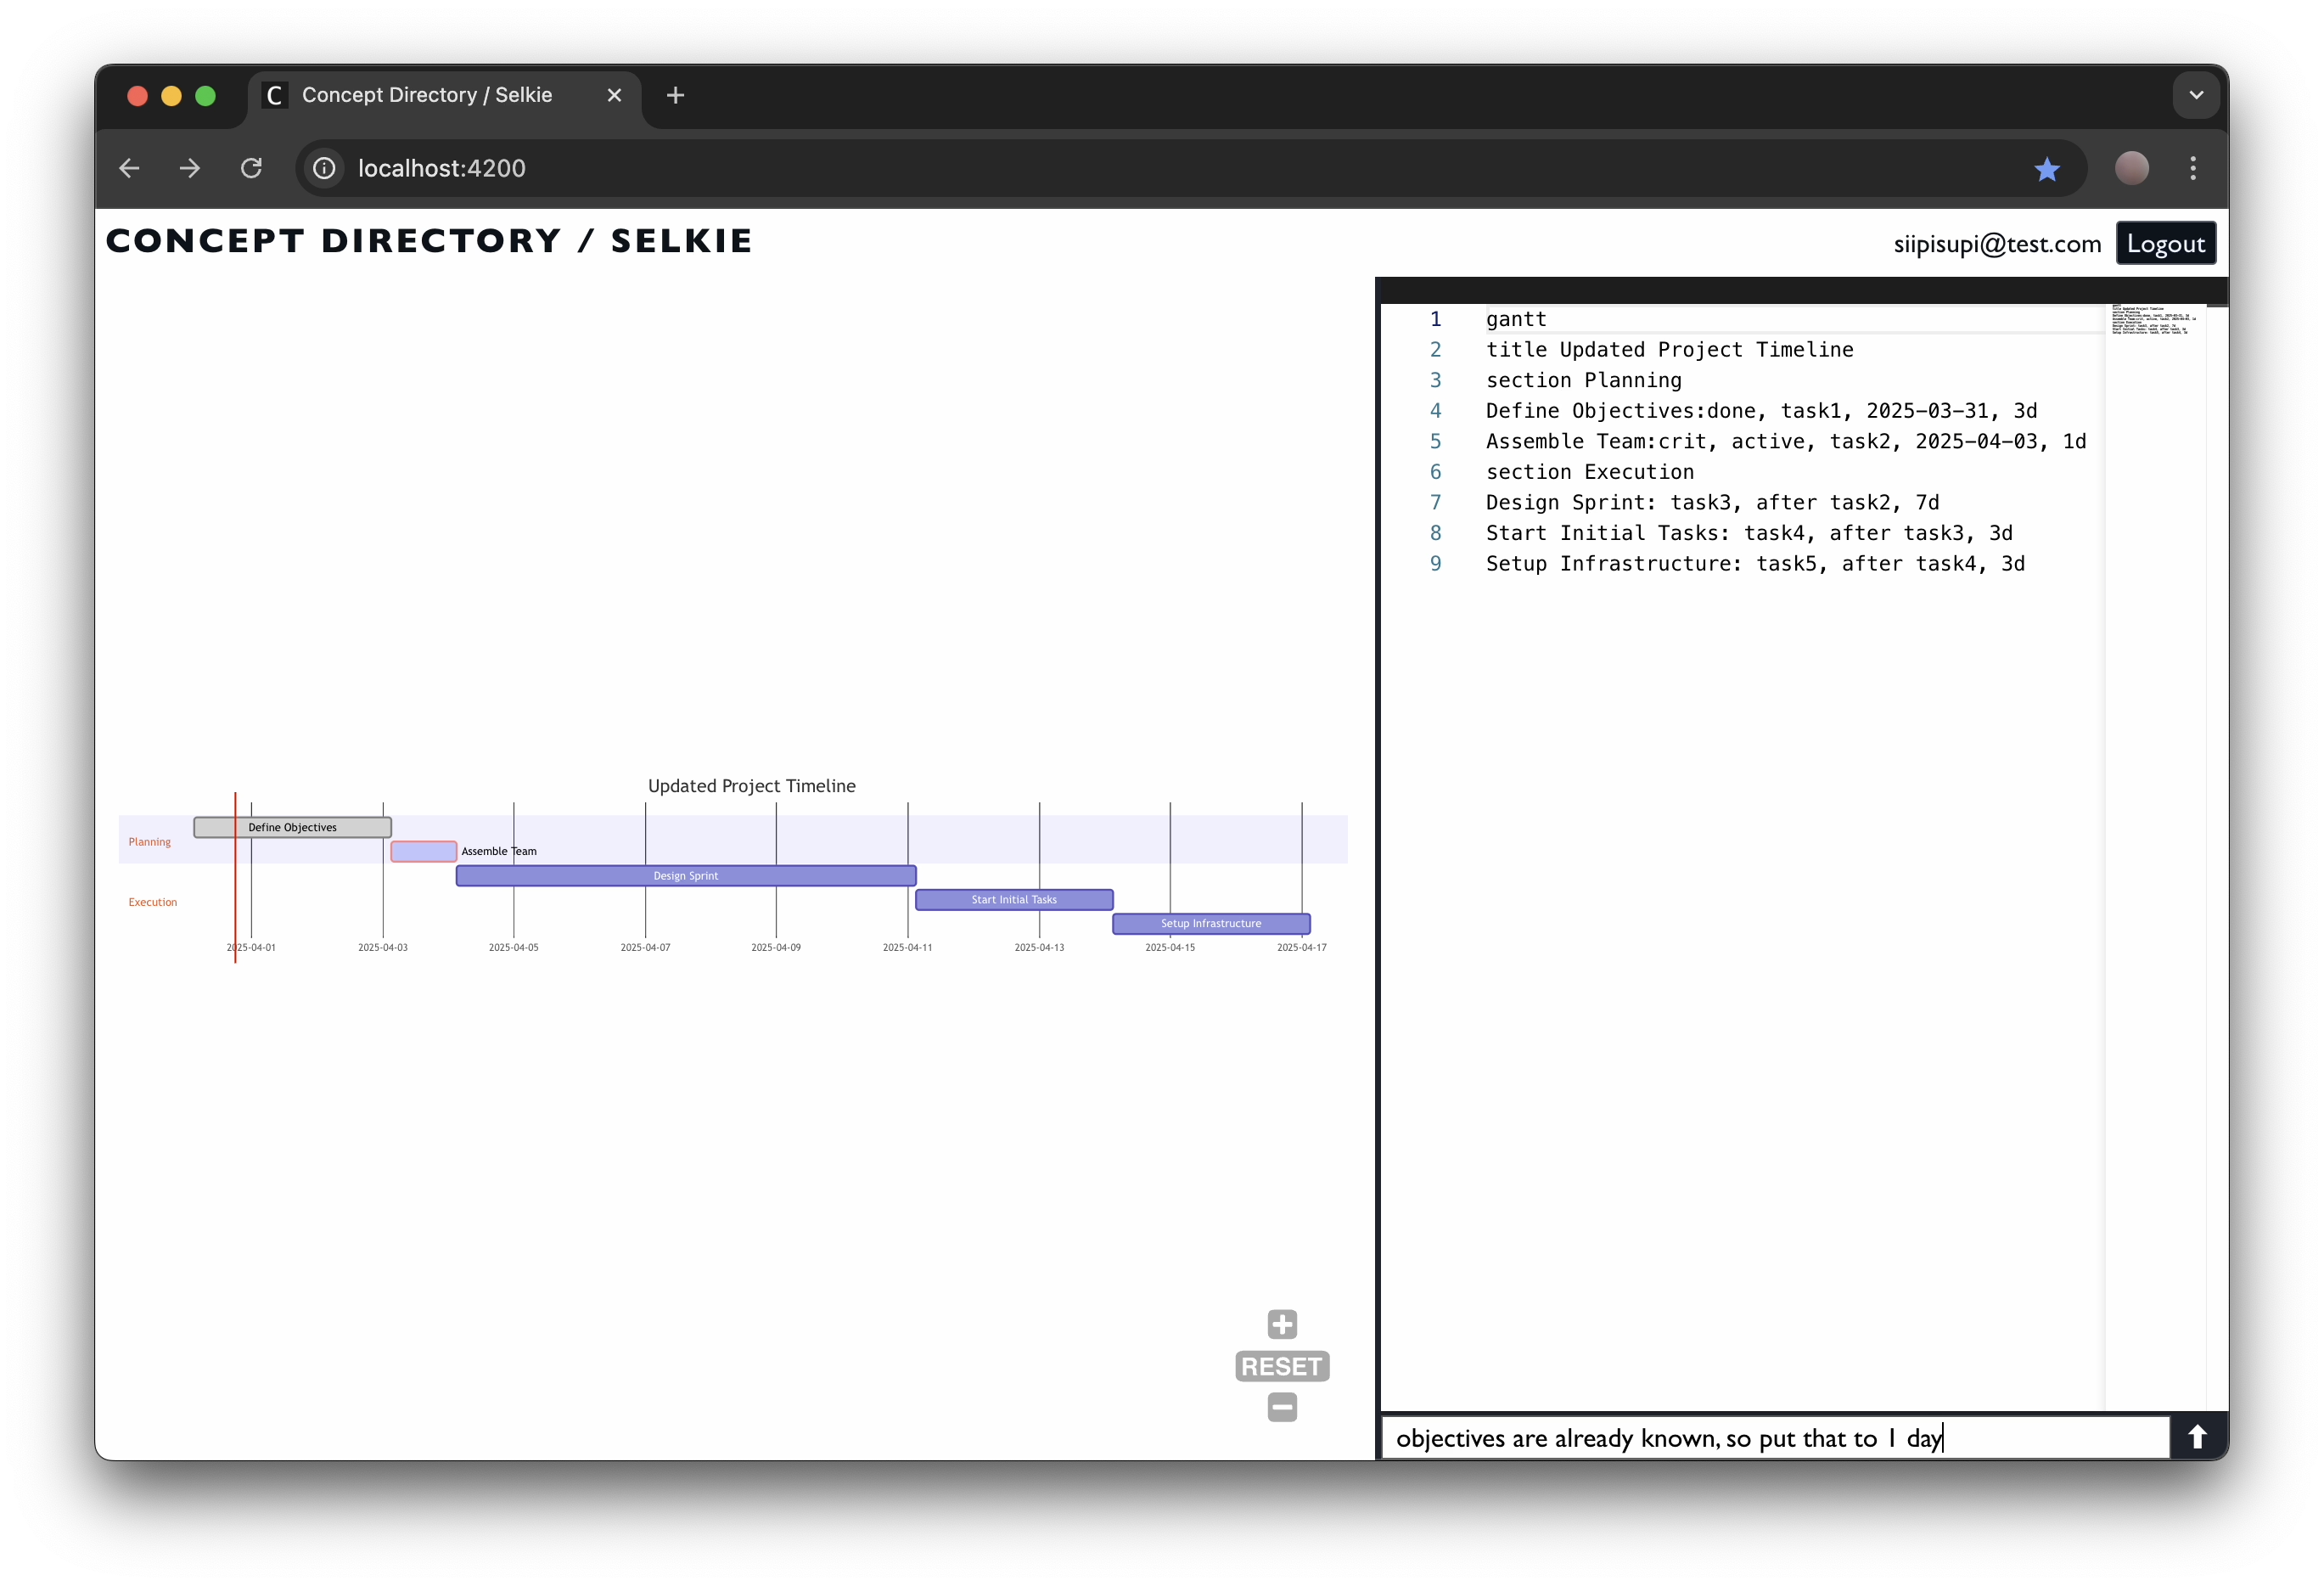Reload the page with the refresh icon
Image resolution: width=2324 pixels, height=1586 pixels.
pos(251,168)
